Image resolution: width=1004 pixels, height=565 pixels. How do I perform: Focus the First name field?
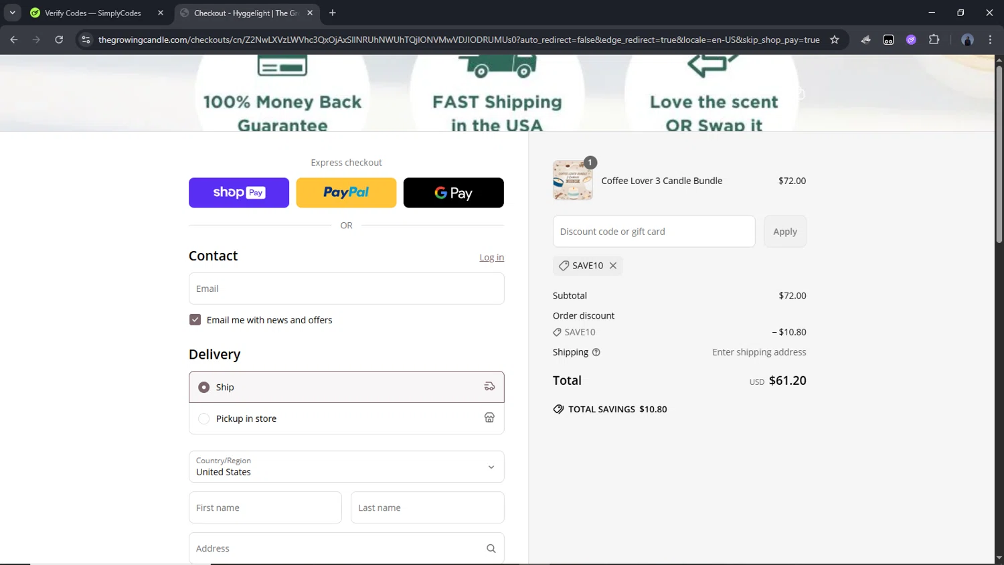coord(265,507)
